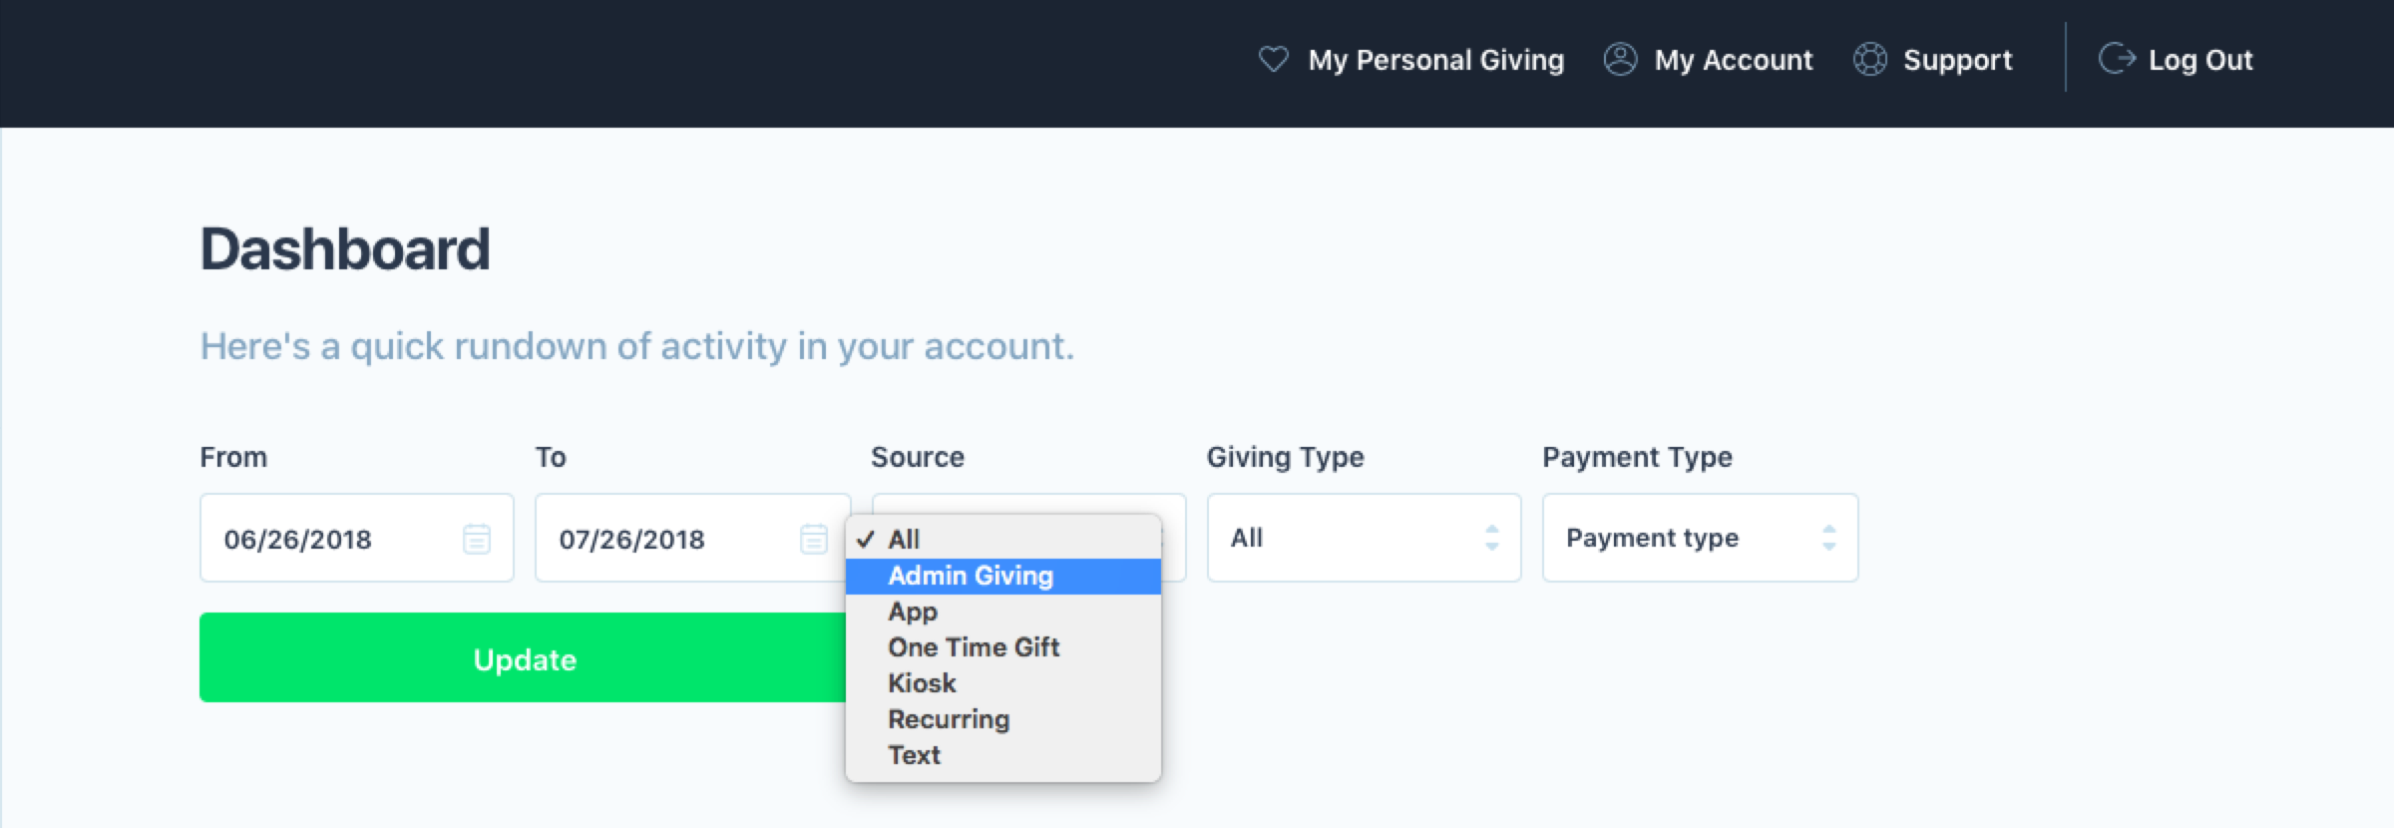
Task: Click the lifebuoy Support icon
Action: click(1869, 60)
